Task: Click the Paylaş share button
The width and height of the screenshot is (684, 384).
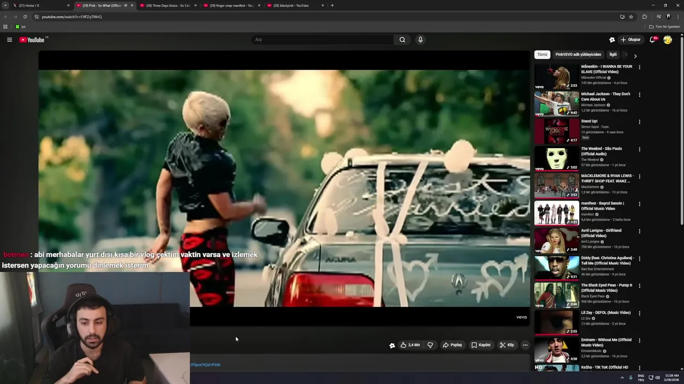Action: pos(452,345)
